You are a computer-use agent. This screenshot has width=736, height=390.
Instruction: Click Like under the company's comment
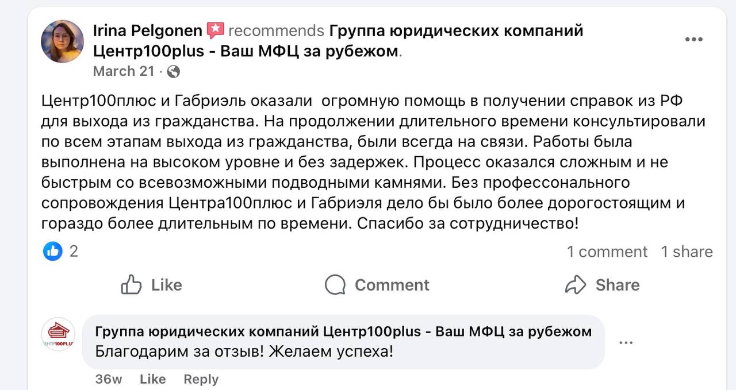[152, 379]
